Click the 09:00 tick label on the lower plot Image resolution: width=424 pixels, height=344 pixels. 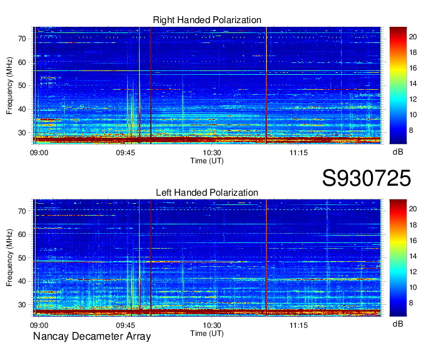(x=39, y=325)
